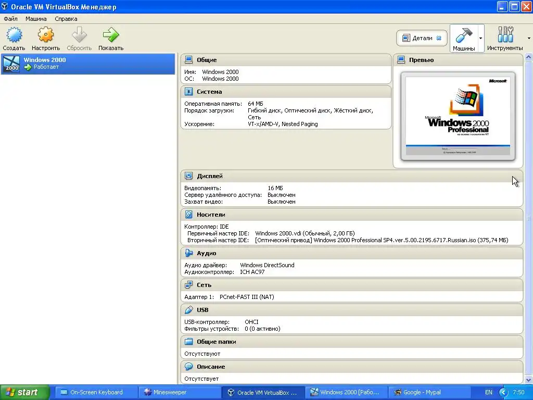
Task: Open VM settings via Настроить gear icon
Action: click(46, 35)
